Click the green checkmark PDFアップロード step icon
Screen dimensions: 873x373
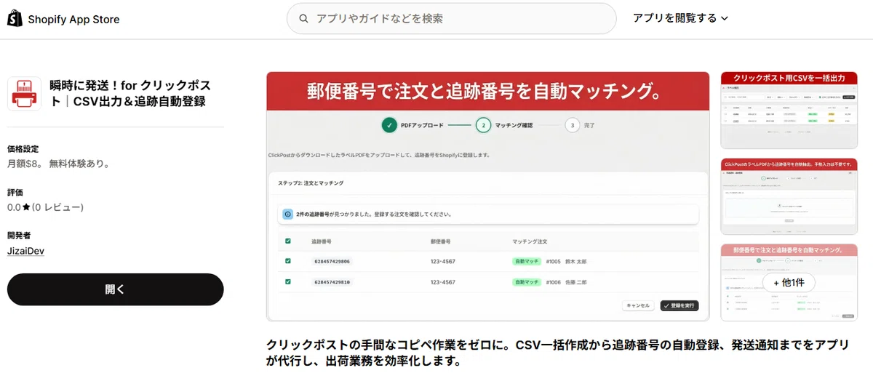click(389, 125)
